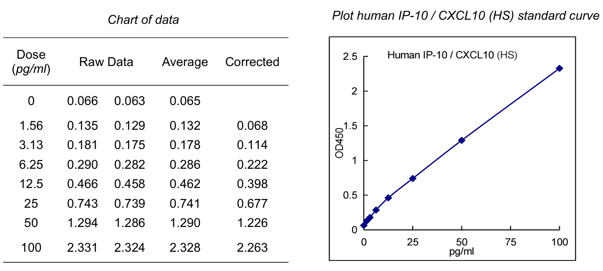Click the OD450 y-axis label
Image resolution: width=603 pixels, height=271 pixels.
point(339,143)
